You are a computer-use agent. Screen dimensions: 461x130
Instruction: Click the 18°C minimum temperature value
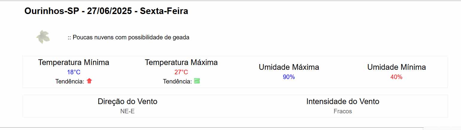pyautogui.click(x=74, y=72)
